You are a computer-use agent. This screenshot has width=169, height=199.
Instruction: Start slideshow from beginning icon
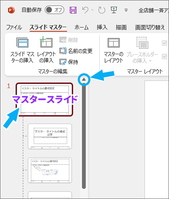coord(114,10)
